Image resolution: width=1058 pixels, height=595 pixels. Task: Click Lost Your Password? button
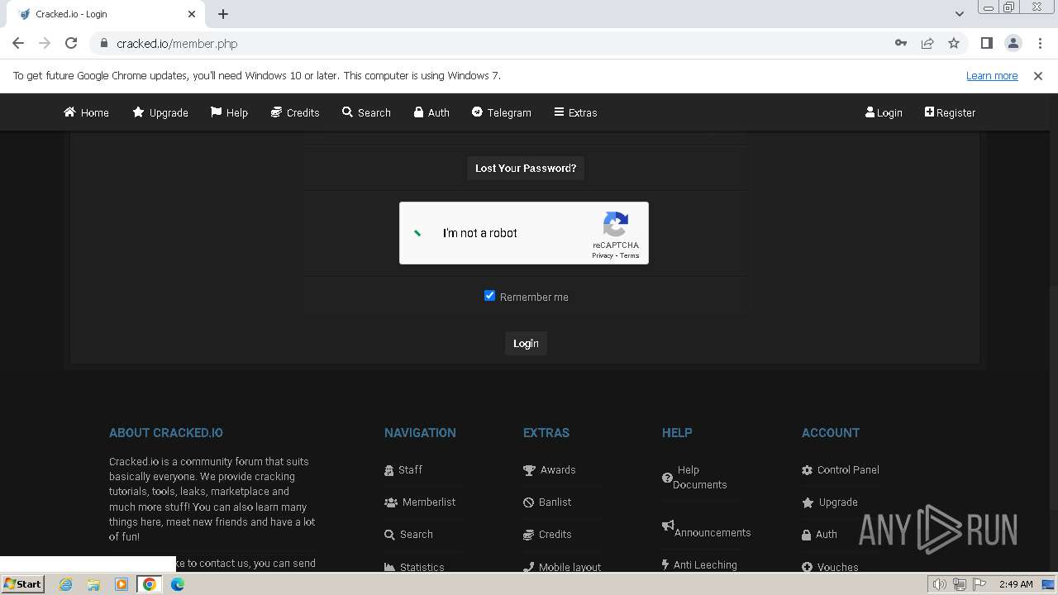point(526,168)
